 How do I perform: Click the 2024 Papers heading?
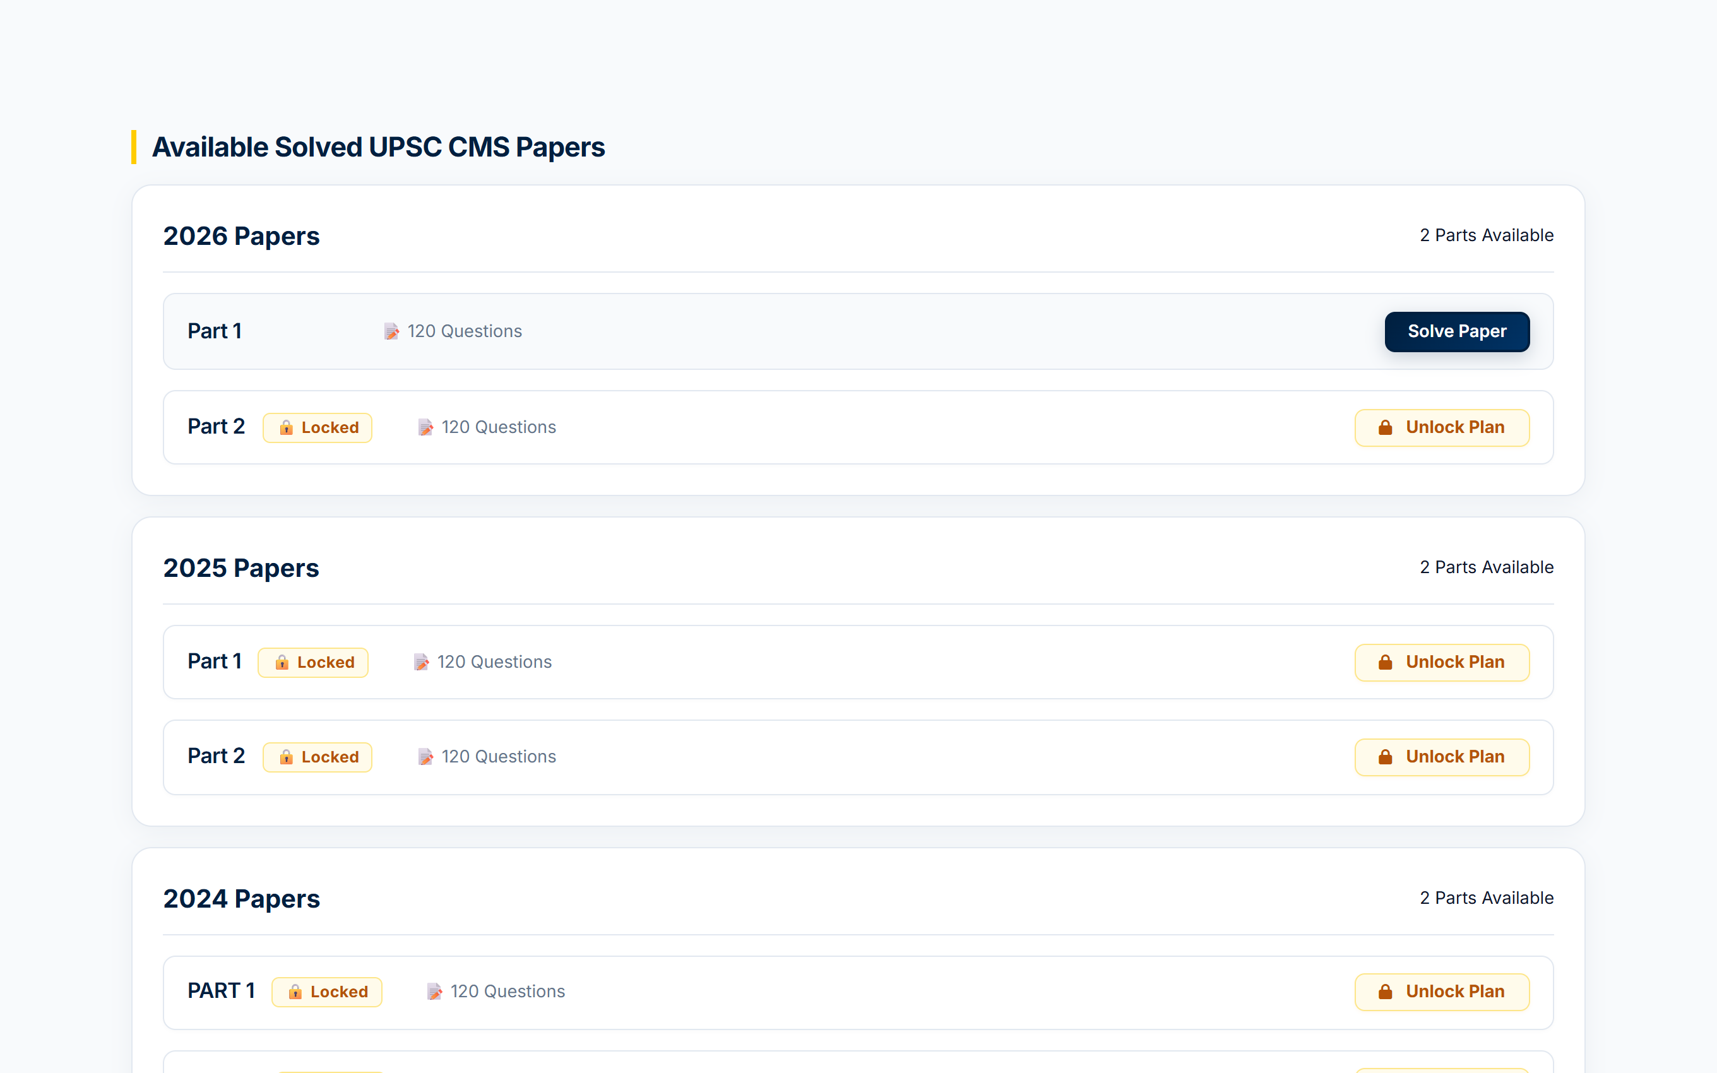click(x=241, y=899)
